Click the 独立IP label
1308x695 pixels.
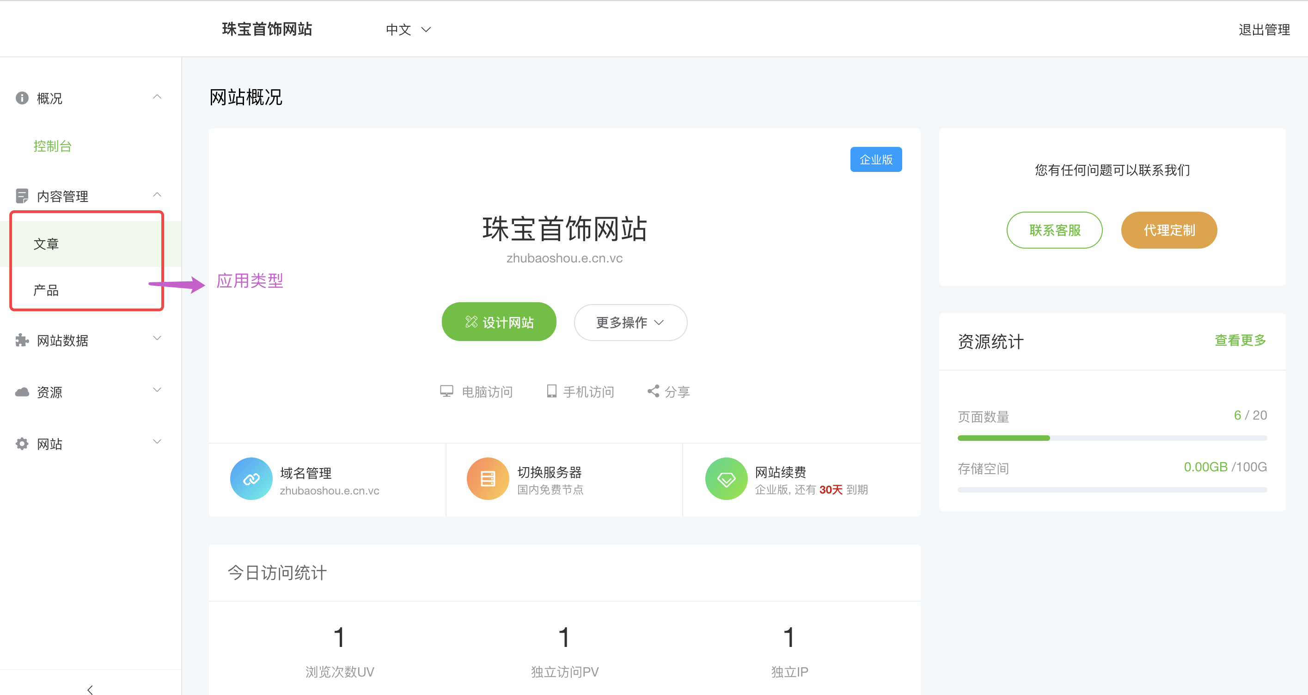click(789, 671)
